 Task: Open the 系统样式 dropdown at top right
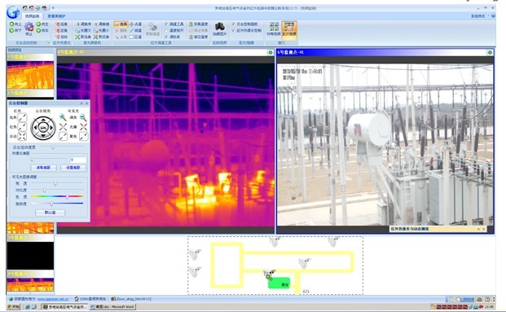pyautogui.click(x=480, y=15)
